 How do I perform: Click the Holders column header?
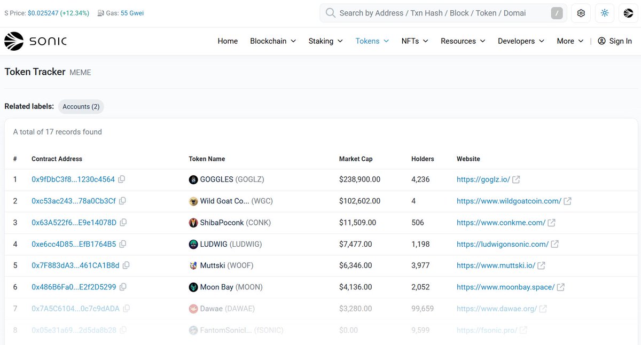tap(423, 159)
